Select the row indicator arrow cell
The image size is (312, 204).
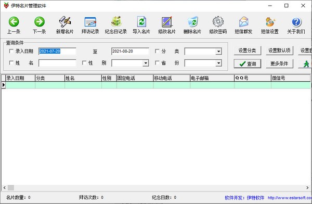(x=4, y=85)
